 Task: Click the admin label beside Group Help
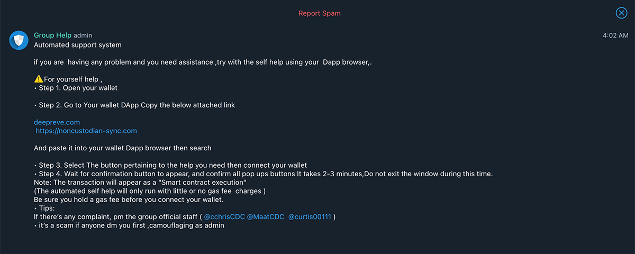[x=83, y=35]
